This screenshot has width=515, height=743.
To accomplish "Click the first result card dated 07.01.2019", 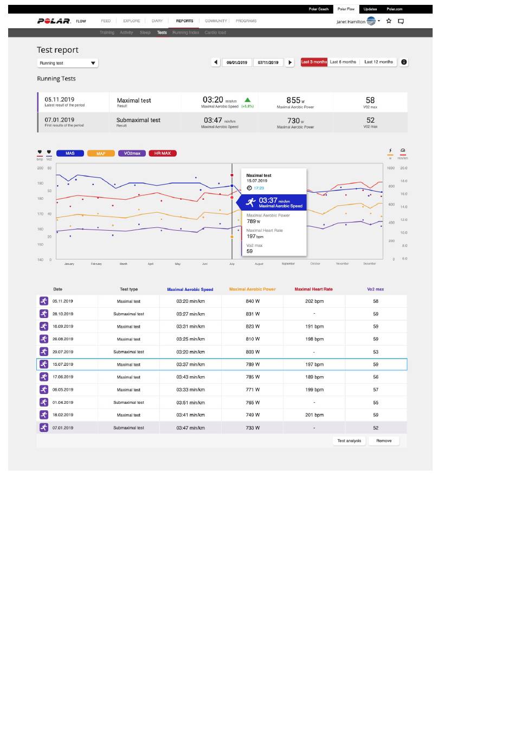I will click(x=222, y=122).
